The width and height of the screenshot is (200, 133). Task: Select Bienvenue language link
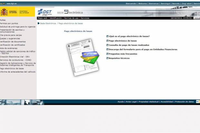click(154, 4)
